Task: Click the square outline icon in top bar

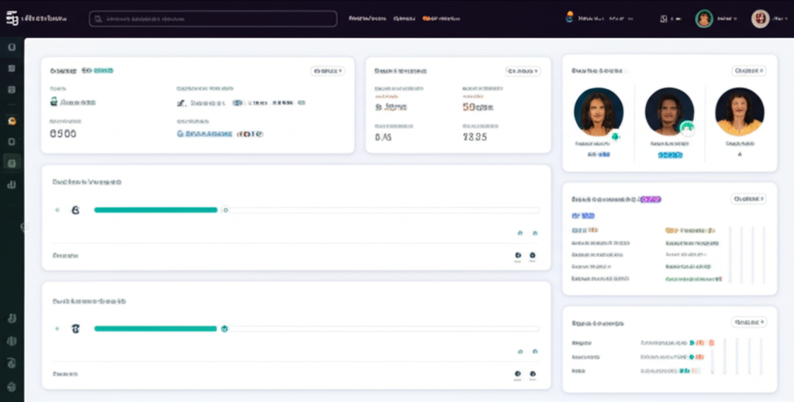Action: point(664,19)
